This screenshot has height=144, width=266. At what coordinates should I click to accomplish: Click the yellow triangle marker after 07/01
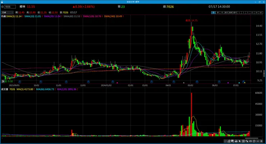click(245, 83)
